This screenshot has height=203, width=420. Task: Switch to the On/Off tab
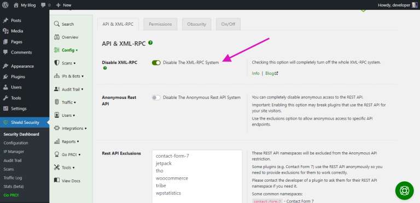(228, 24)
